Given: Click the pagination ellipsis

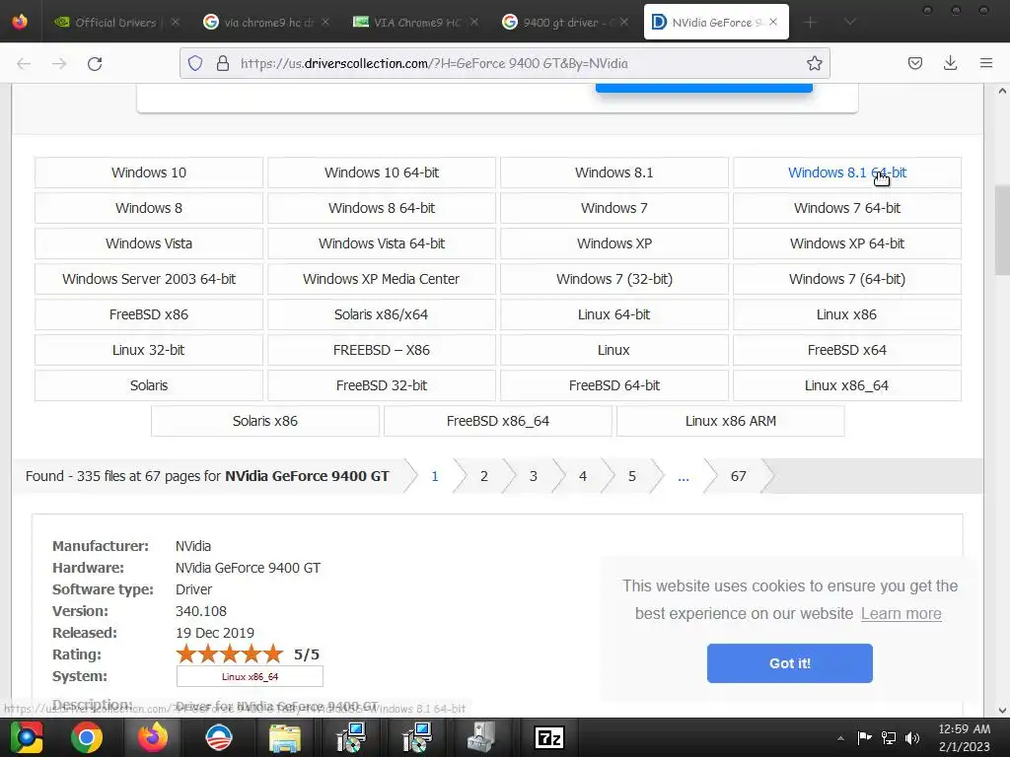Looking at the screenshot, I should click(x=684, y=476).
